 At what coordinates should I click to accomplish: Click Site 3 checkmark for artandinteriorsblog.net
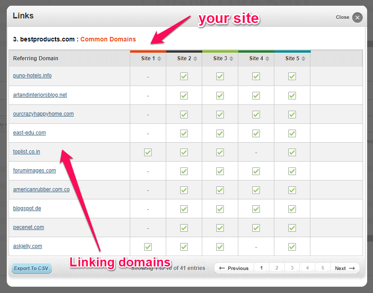(220, 96)
